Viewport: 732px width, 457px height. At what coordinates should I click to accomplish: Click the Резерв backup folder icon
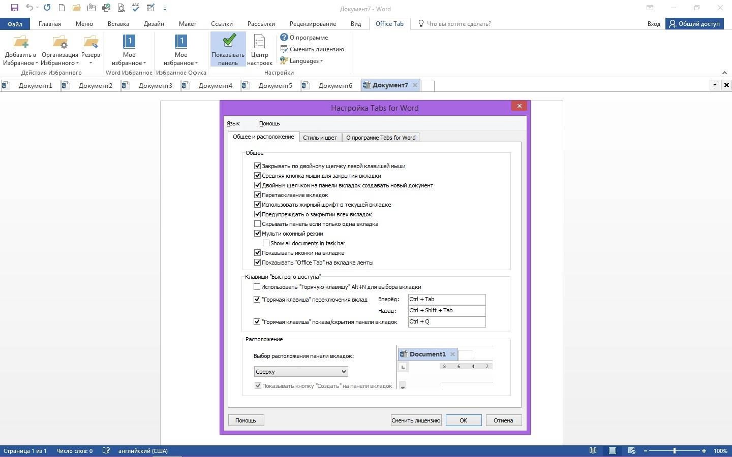tap(90, 42)
